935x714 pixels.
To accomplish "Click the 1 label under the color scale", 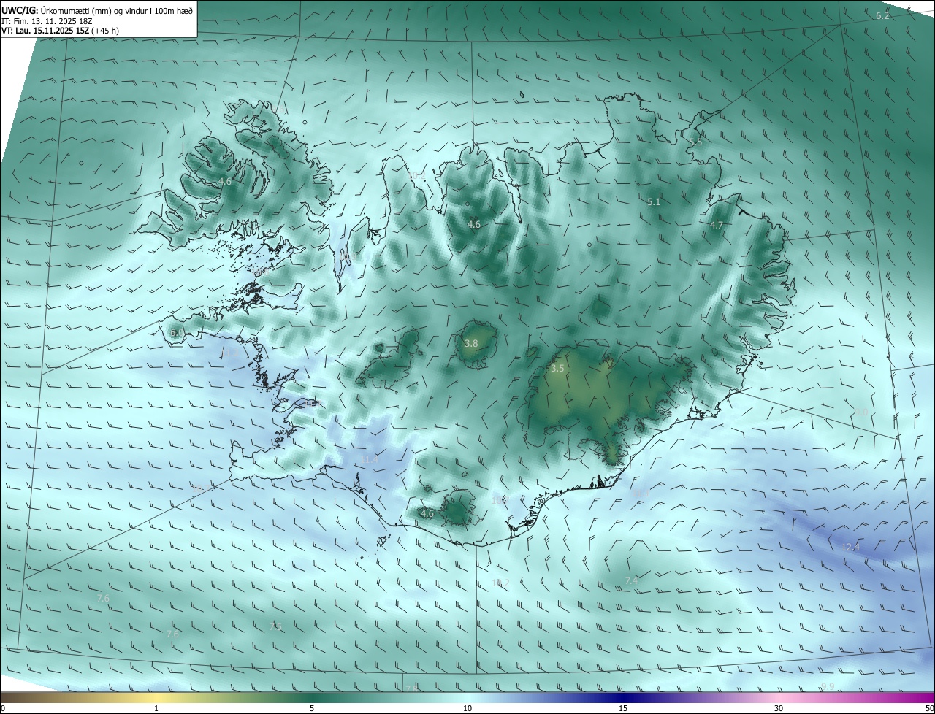I will click(x=156, y=708).
